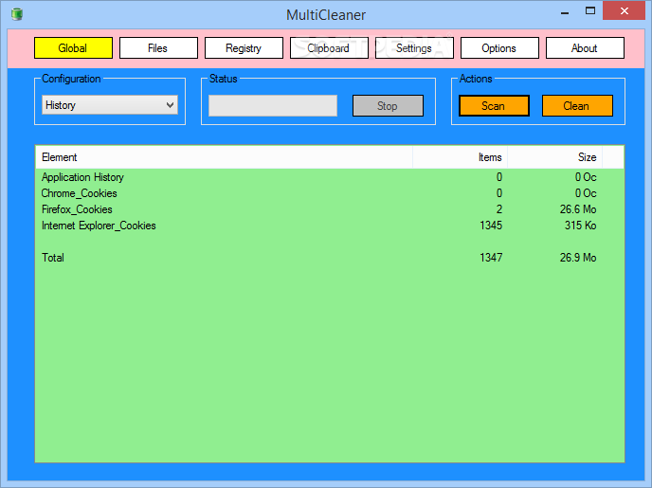Select the Chrome_Cookies row

[x=330, y=193]
